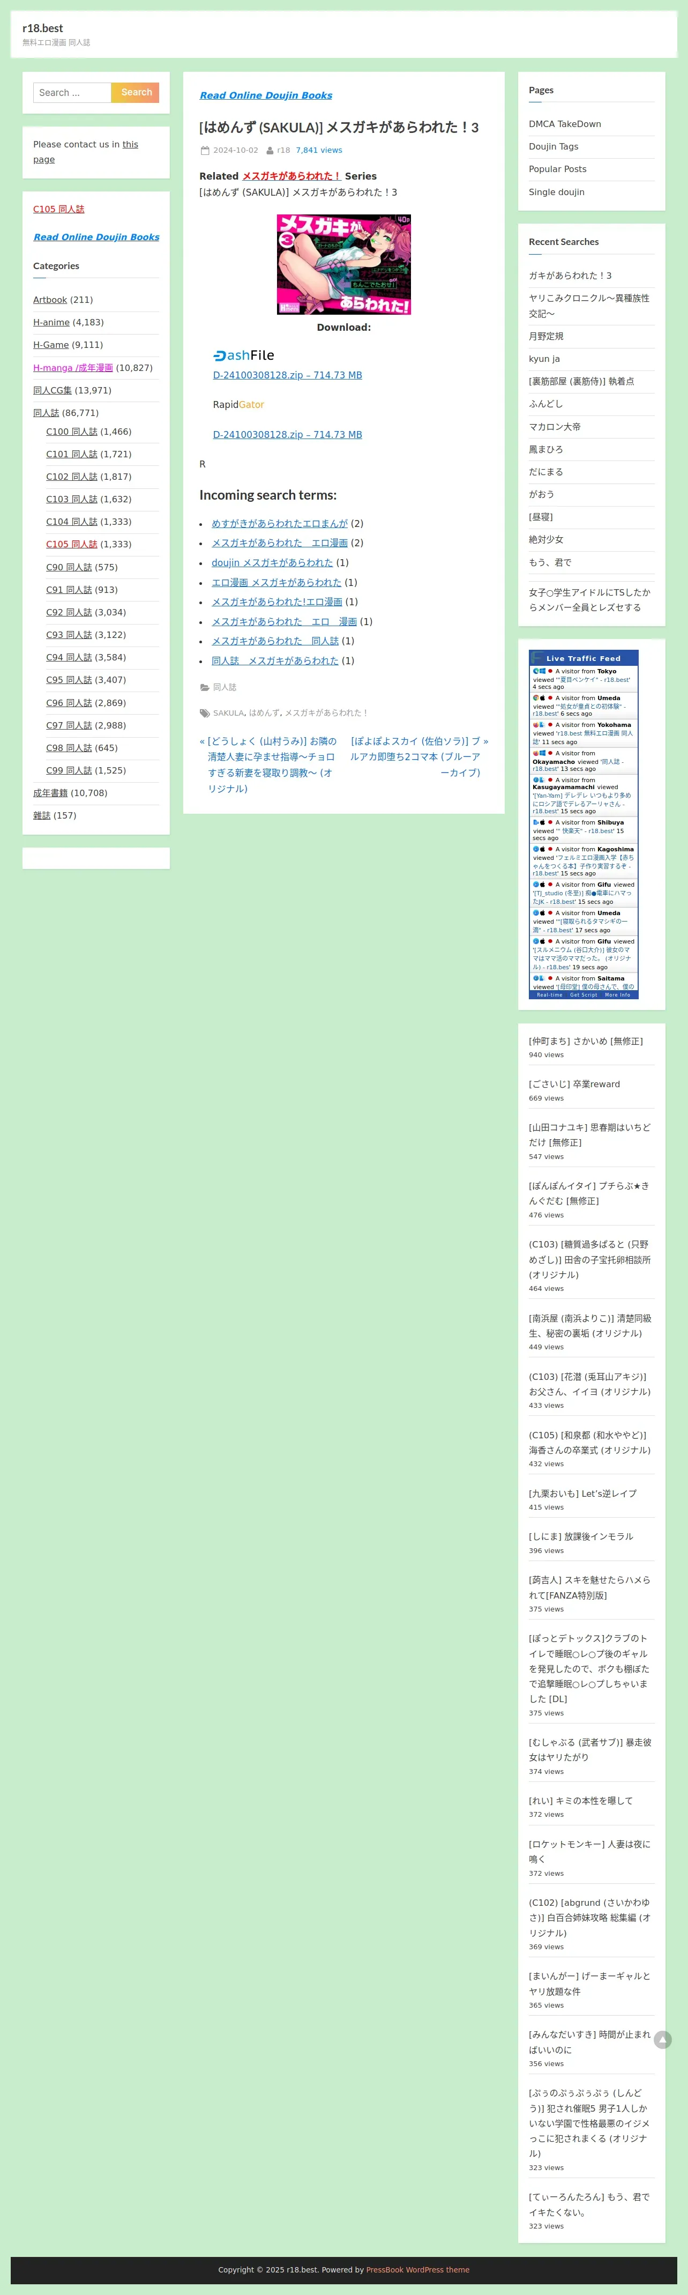688x2295 pixels.
Task: Open search term 'めすがきがあらわれたエロまんが'
Action: (x=280, y=524)
